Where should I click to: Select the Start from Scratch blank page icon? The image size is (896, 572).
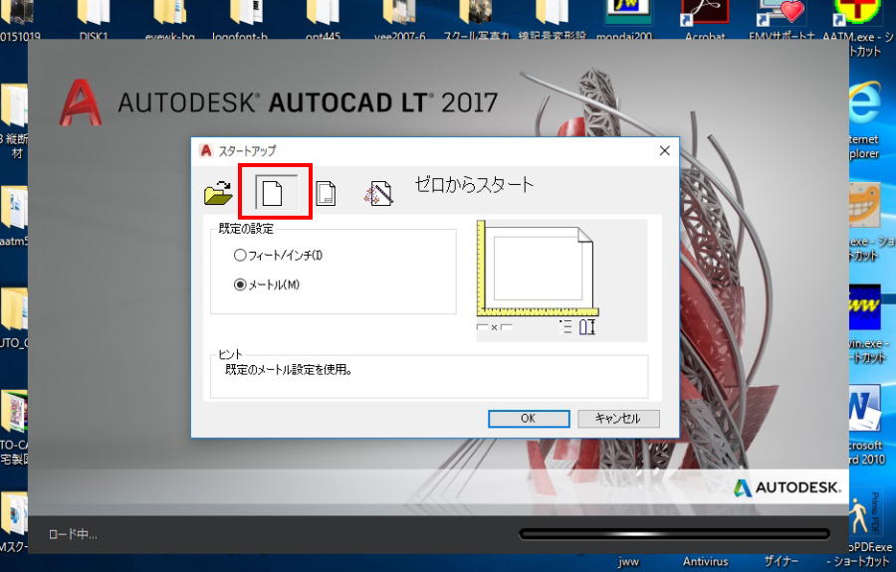click(275, 192)
